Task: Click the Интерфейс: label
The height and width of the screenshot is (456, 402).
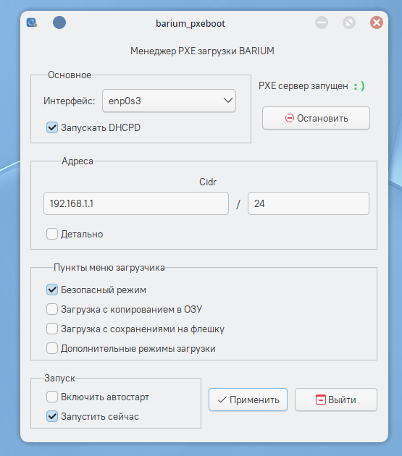Action: coord(70,101)
